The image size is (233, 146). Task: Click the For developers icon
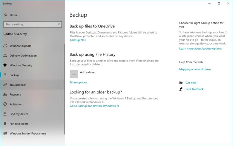5,124
